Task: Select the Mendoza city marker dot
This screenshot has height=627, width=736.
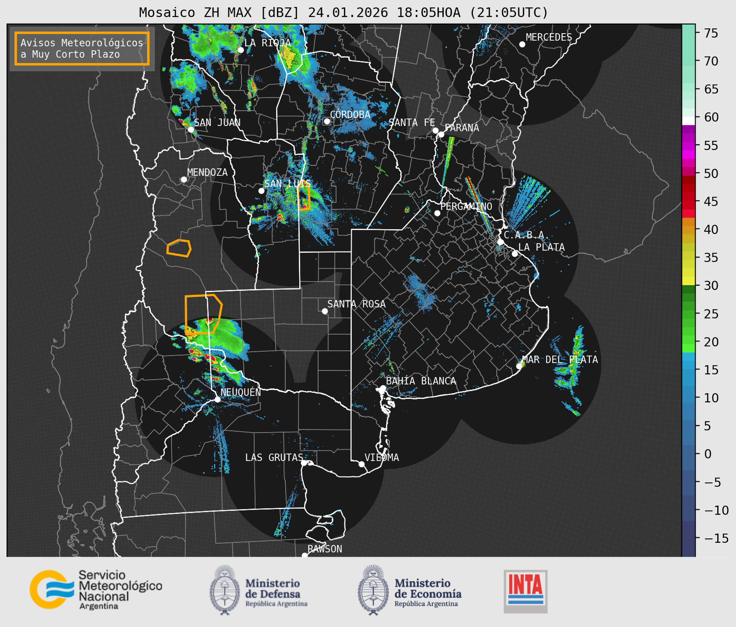Action: (x=184, y=180)
